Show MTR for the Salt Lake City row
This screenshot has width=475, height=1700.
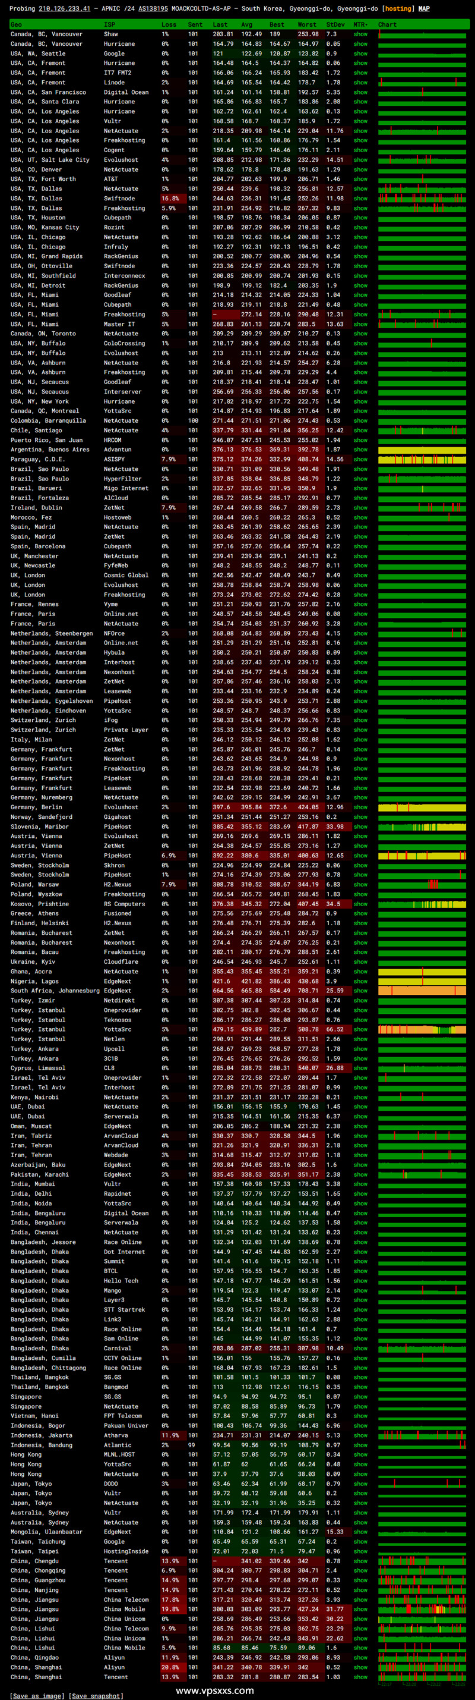pos(360,160)
